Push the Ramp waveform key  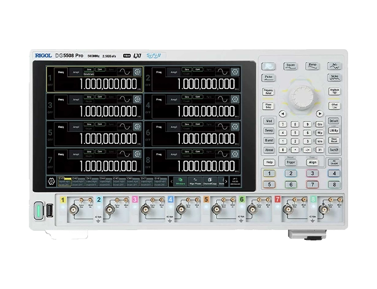312,66
